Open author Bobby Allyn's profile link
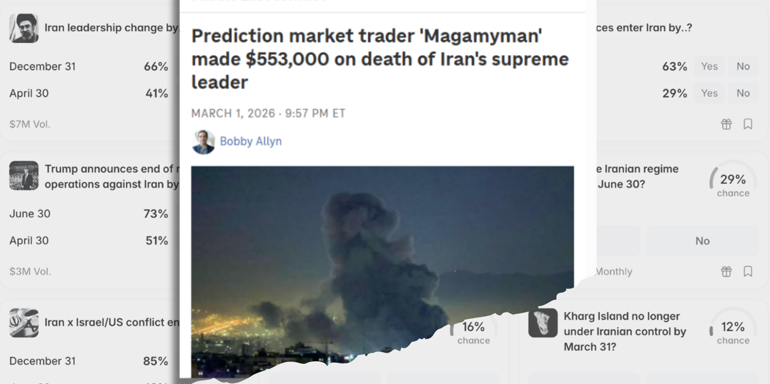Screen dimensions: 770x384 point(251,142)
